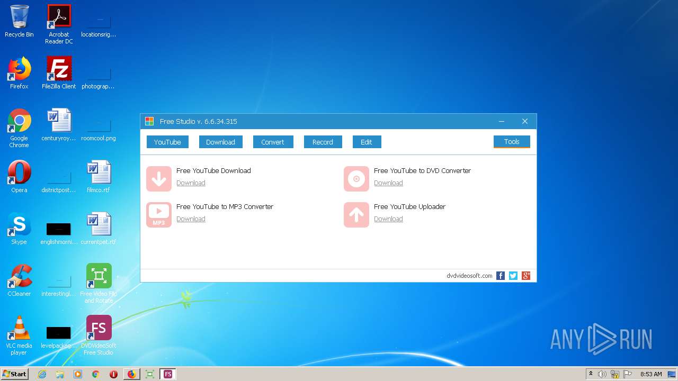Switch to the Download tab

220,142
